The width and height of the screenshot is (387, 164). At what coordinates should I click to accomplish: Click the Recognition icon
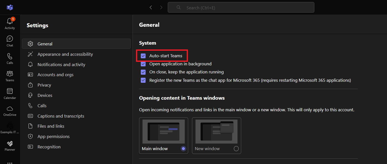pyautogui.click(x=31, y=147)
